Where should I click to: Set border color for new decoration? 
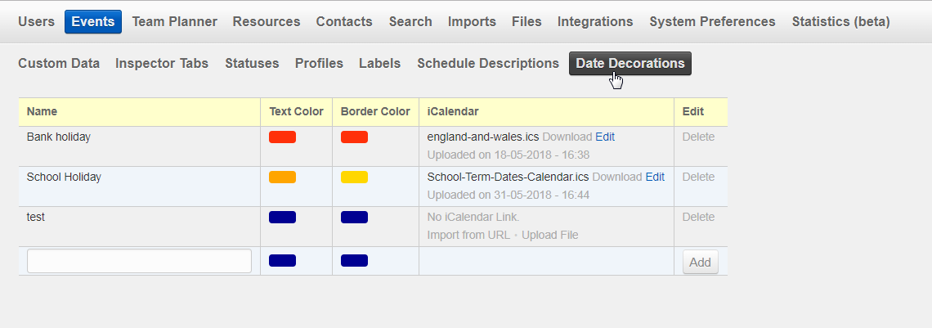tap(354, 261)
